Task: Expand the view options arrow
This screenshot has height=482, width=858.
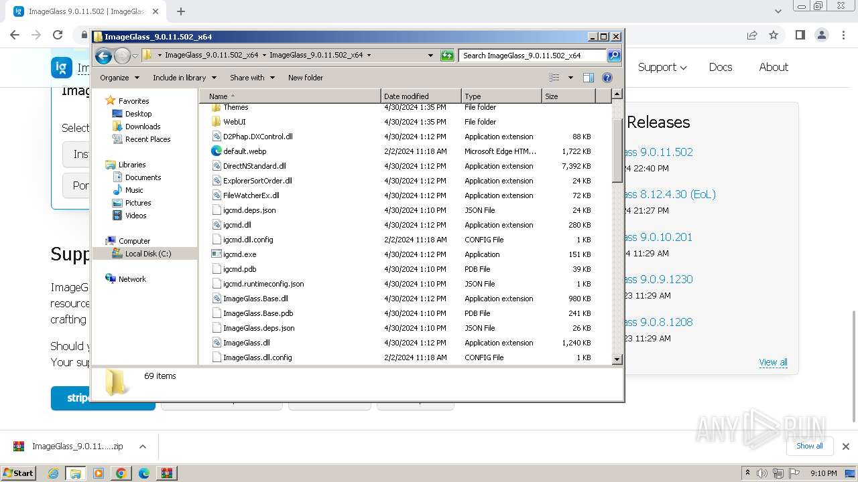Action: 570,78
